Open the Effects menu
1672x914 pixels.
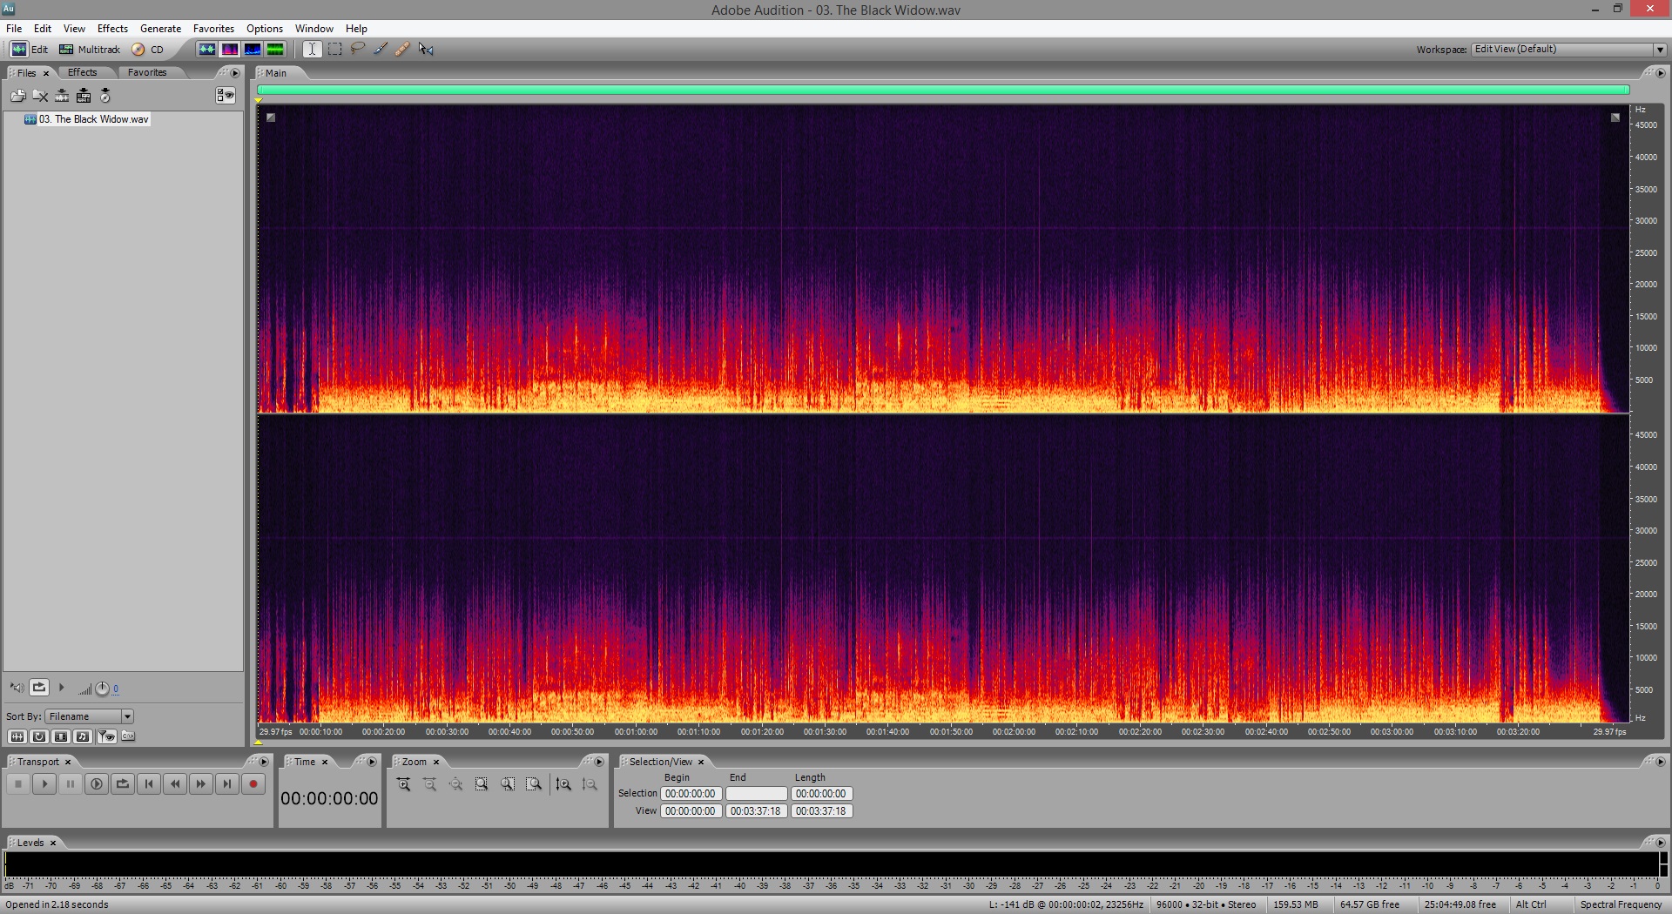pos(112,29)
